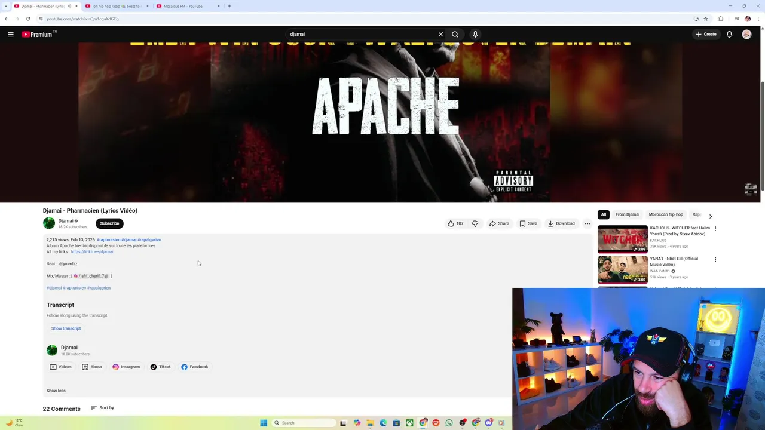Screen dimensions: 765x430
Task: Open Djamai's Instagram link
Action: pyautogui.click(x=126, y=367)
